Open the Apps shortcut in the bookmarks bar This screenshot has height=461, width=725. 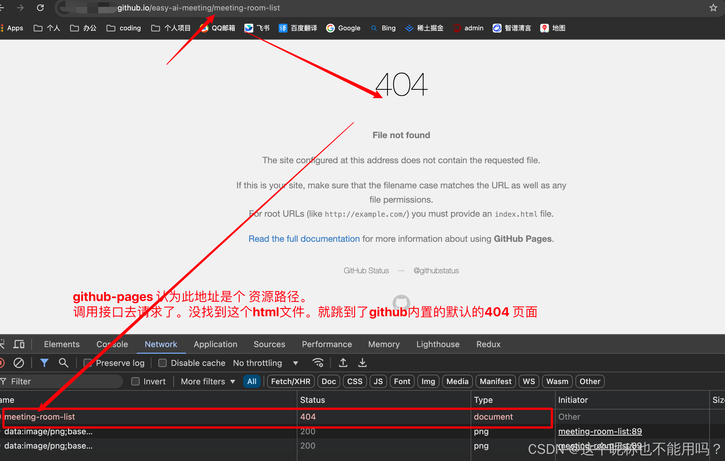tap(12, 28)
